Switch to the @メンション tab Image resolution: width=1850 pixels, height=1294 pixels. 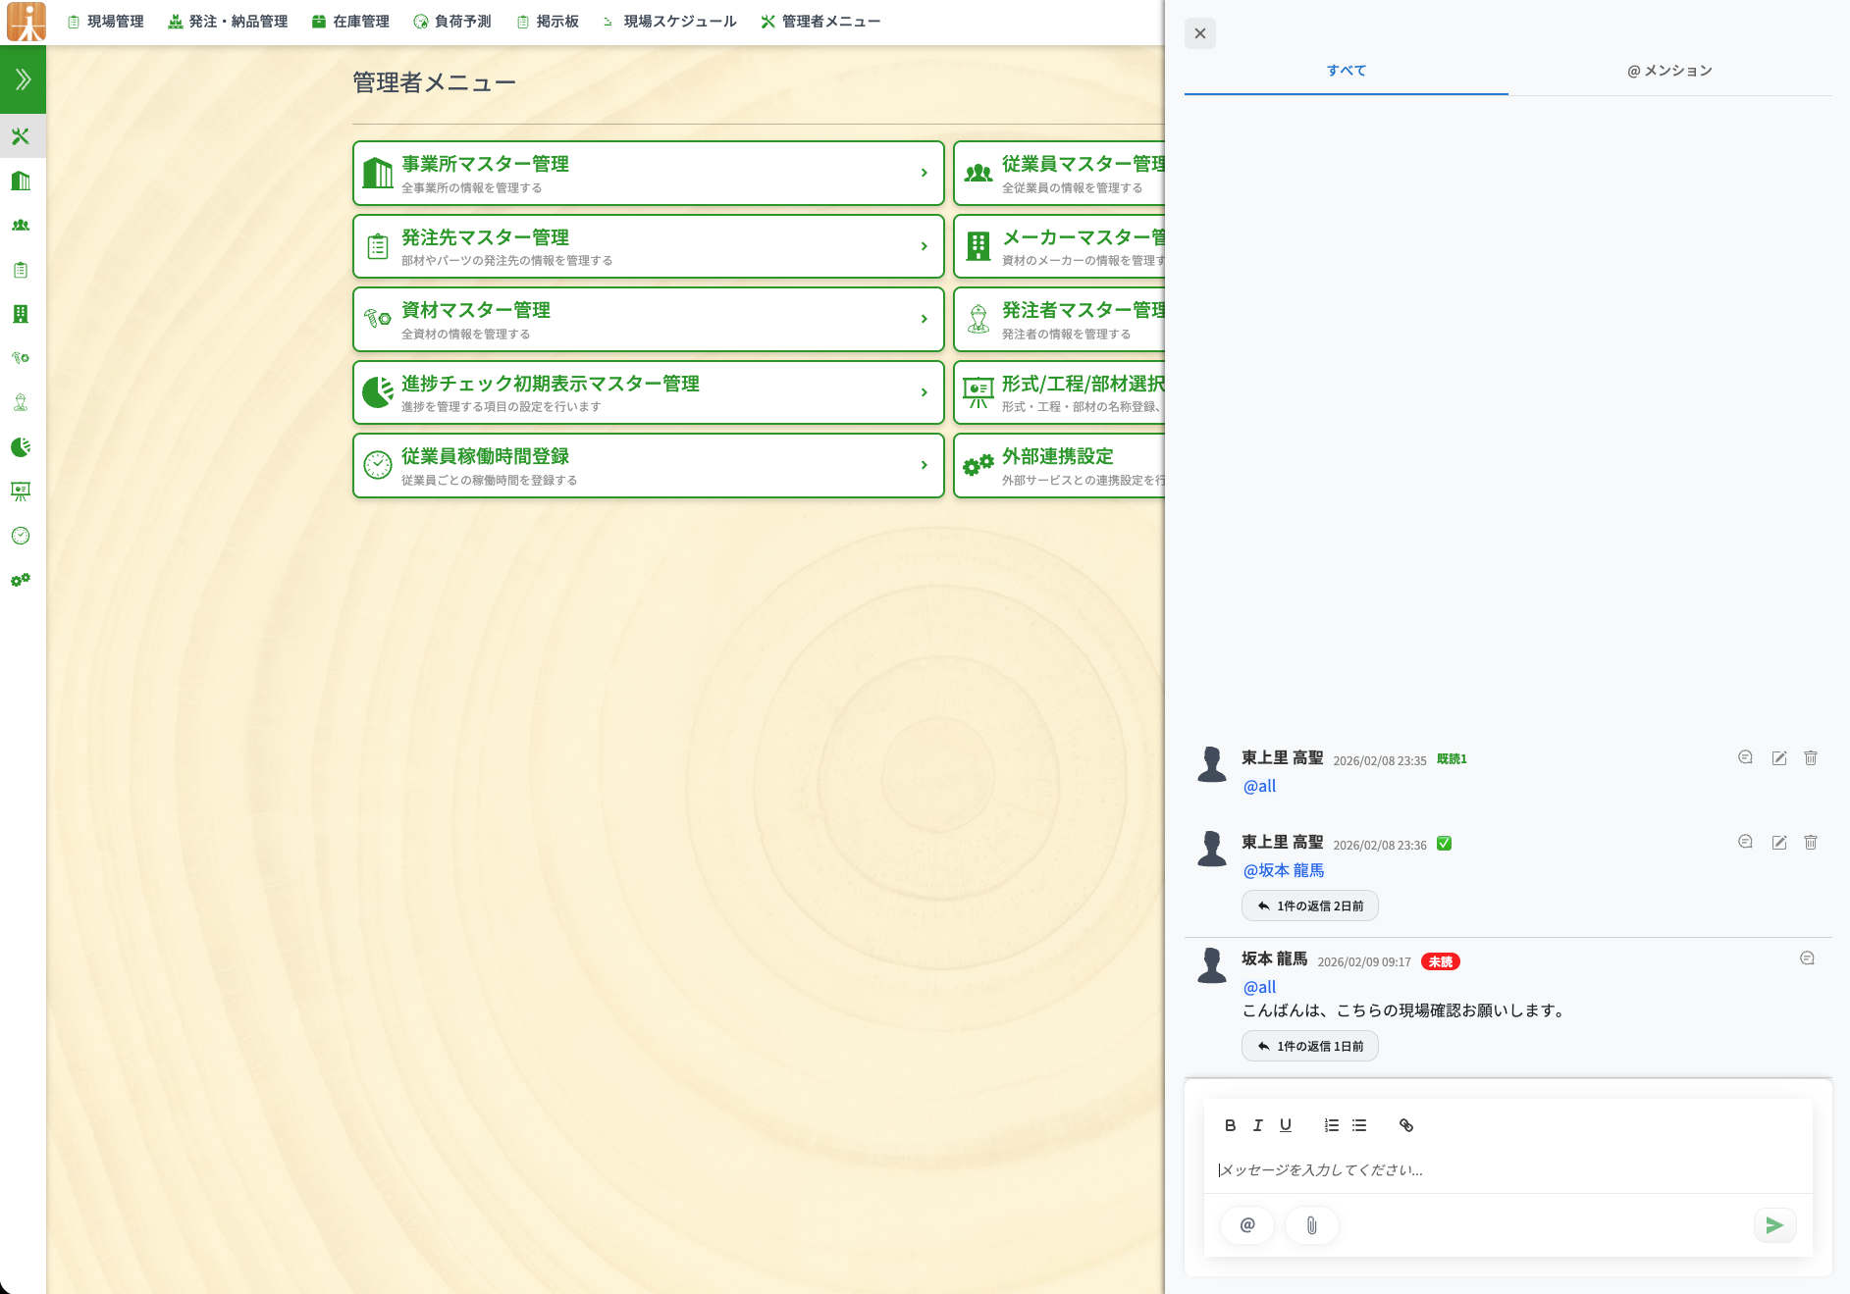coord(1669,71)
